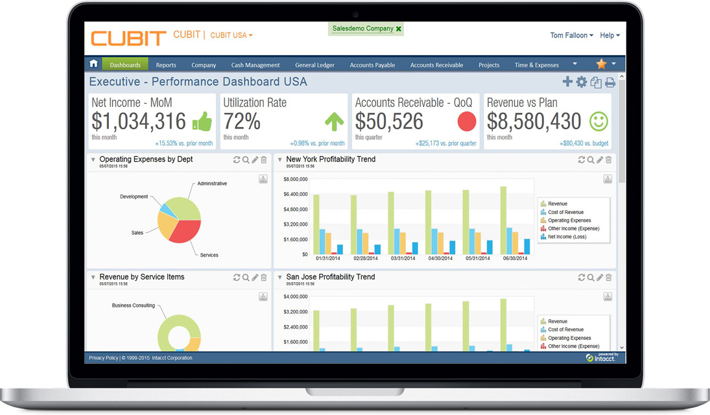Screen dimensions: 710x415
Task: Open the favorites star icon
Action: click(601, 64)
